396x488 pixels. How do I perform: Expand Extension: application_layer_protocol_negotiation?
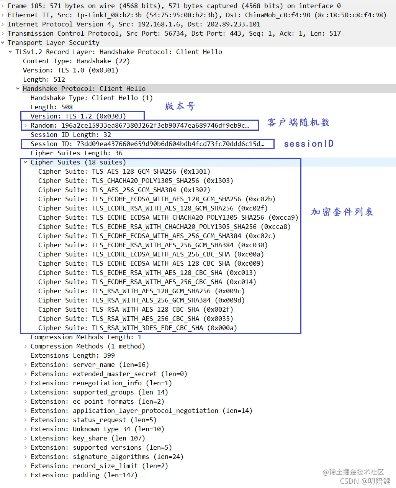click(26, 411)
